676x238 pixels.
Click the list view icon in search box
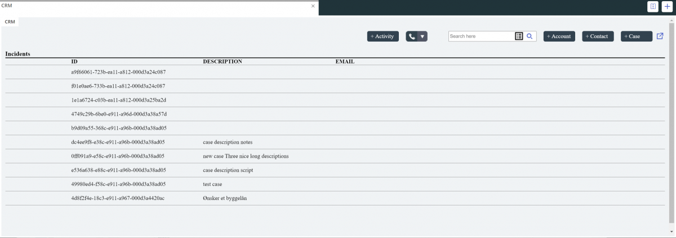[x=519, y=36]
